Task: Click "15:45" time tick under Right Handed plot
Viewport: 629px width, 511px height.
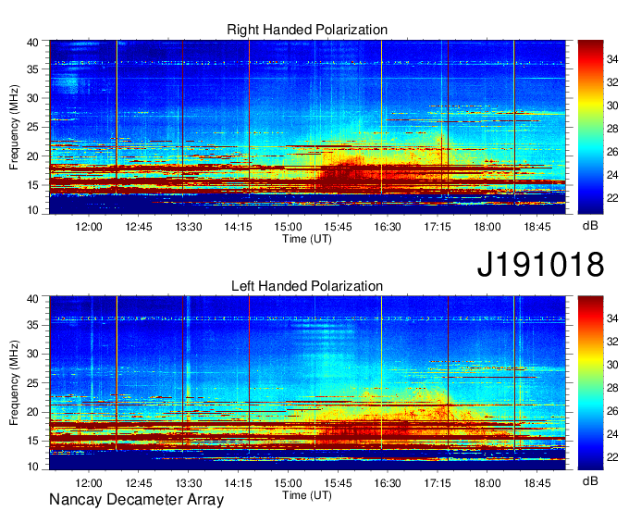Action: point(339,227)
